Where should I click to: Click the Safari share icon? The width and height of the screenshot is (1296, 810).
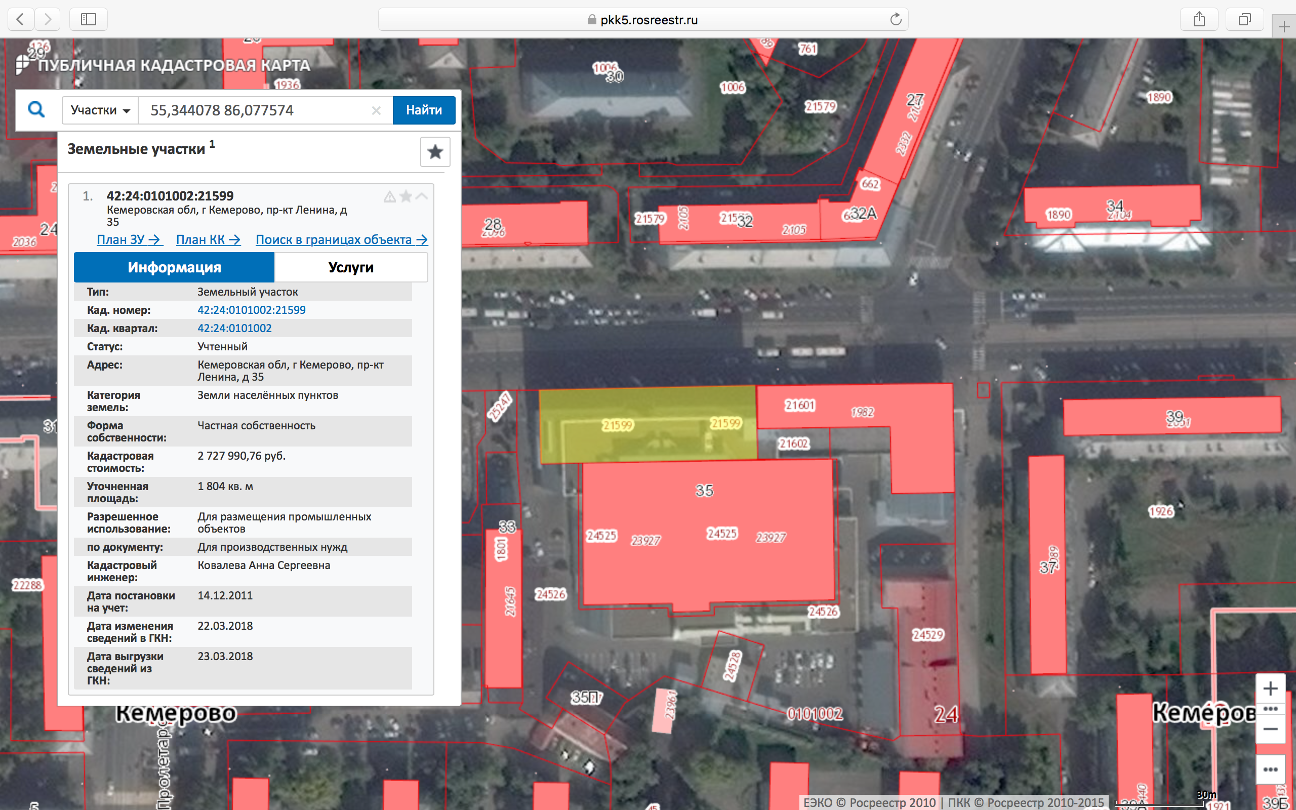tap(1199, 20)
